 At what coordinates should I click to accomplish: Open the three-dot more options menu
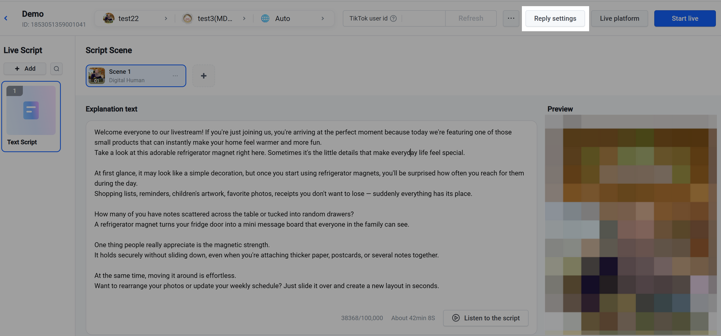pyautogui.click(x=511, y=18)
